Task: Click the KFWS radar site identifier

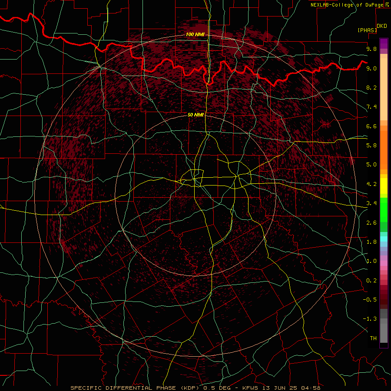Action: coord(250,388)
